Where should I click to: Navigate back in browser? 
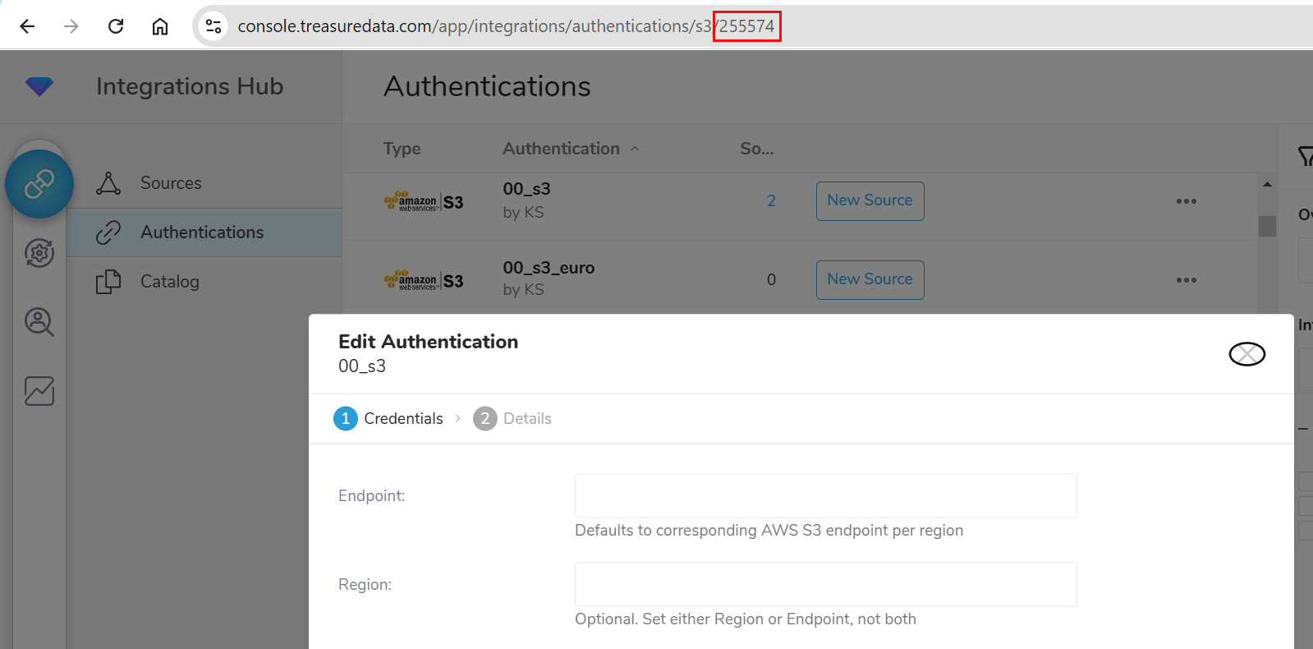click(27, 26)
